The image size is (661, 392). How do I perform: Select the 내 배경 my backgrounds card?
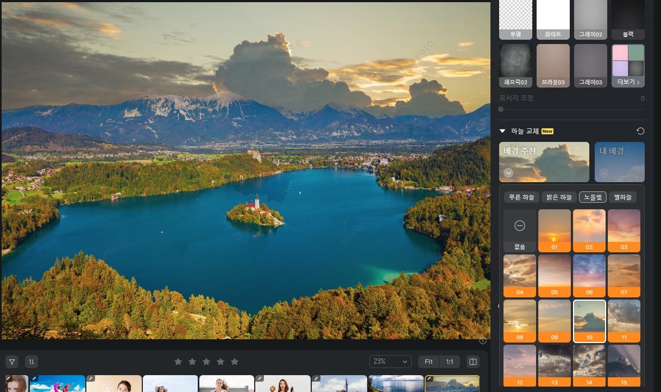[x=620, y=162]
